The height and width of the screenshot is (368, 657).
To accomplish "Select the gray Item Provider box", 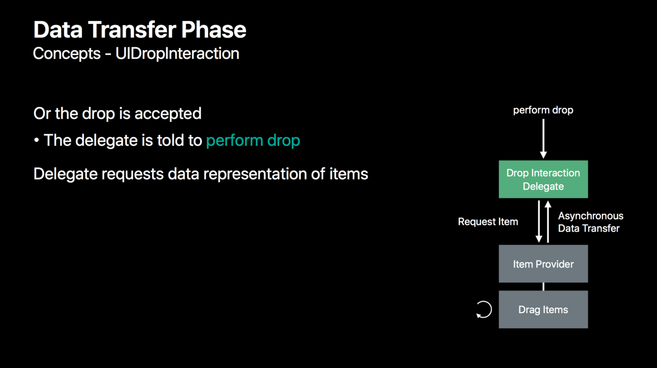I will 543,264.
